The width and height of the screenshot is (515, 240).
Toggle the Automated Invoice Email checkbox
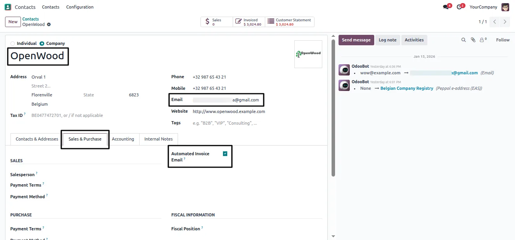tap(225, 154)
